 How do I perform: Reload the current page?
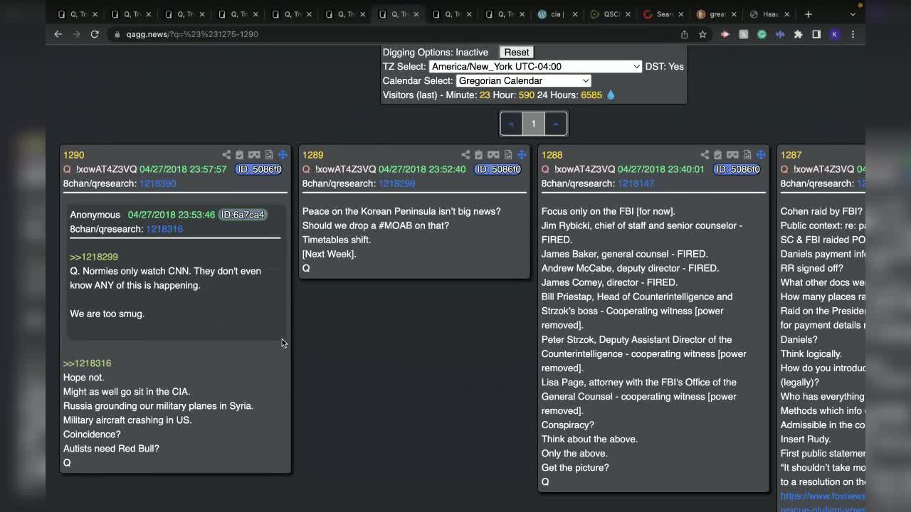[95, 34]
